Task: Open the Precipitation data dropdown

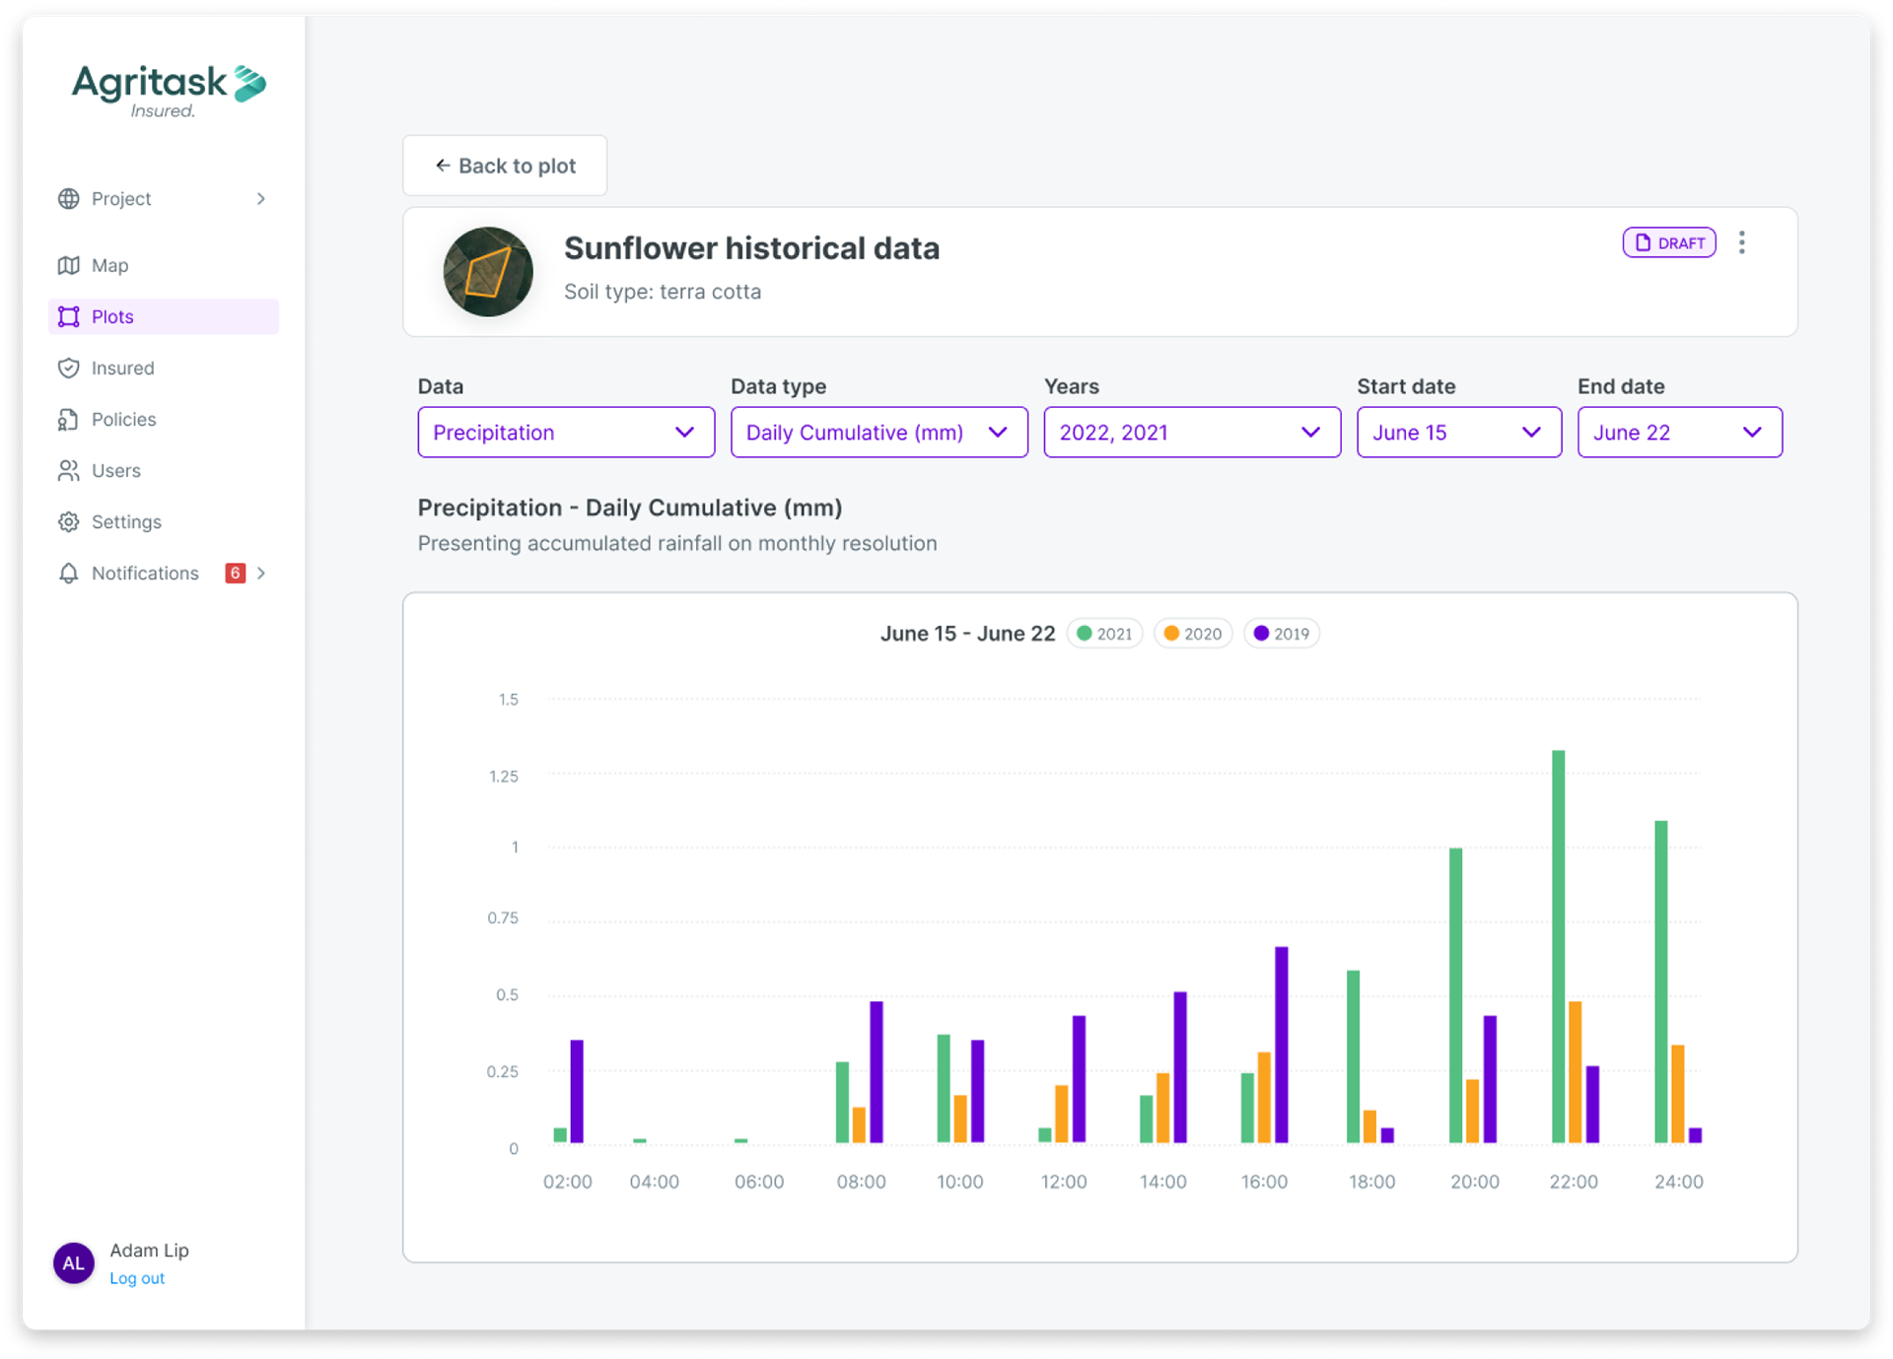Action: (565, 432)
